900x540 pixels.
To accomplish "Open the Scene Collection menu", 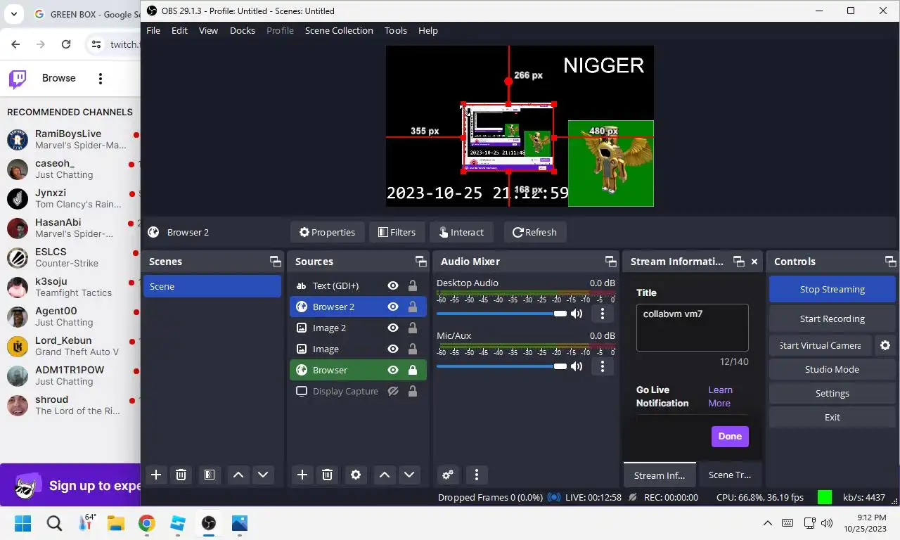I will (x=339, y=30).
